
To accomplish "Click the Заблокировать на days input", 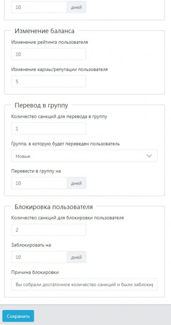I will (x=39, y=257).
